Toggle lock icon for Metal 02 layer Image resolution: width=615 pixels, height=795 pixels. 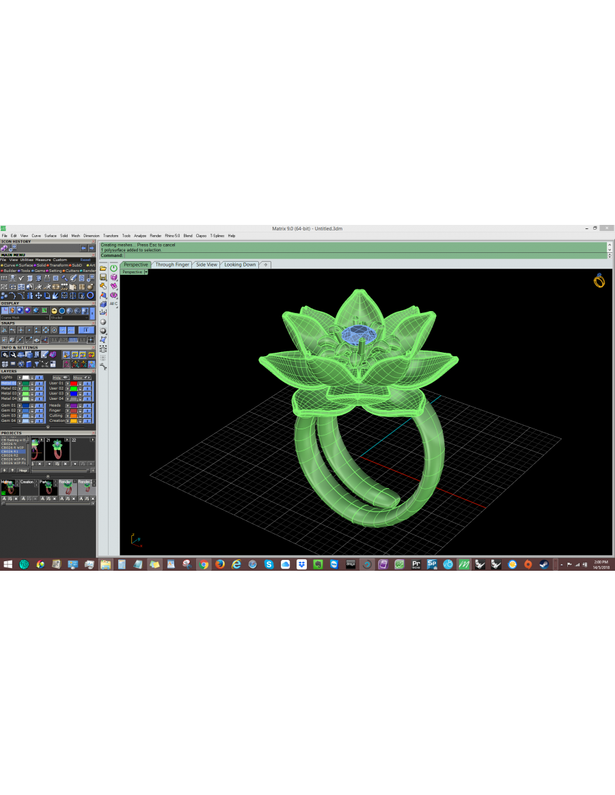pos(32,388)
